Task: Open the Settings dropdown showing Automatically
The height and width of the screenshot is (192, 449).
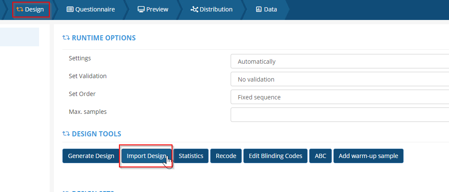Action: tap(339, 61)
